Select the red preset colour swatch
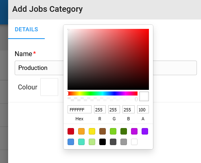The height and width of the screenshot is (163, 201). click(x=71, y=131)
